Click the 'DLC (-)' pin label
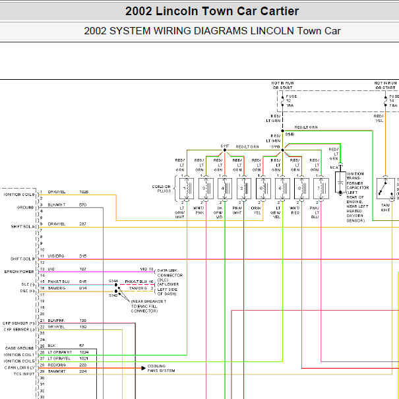Screen dimensions: 399x399 (x=28, y=284)
